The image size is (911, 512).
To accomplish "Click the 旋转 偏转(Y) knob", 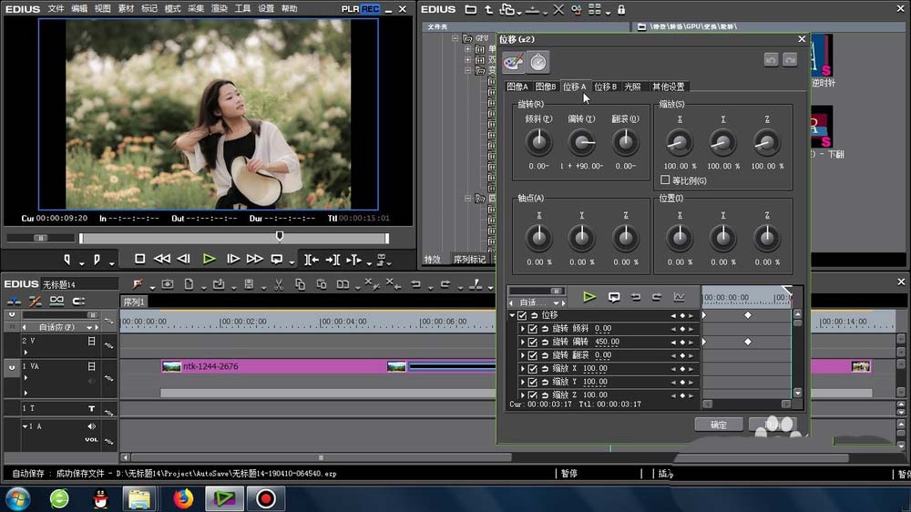I will [581, 142].
